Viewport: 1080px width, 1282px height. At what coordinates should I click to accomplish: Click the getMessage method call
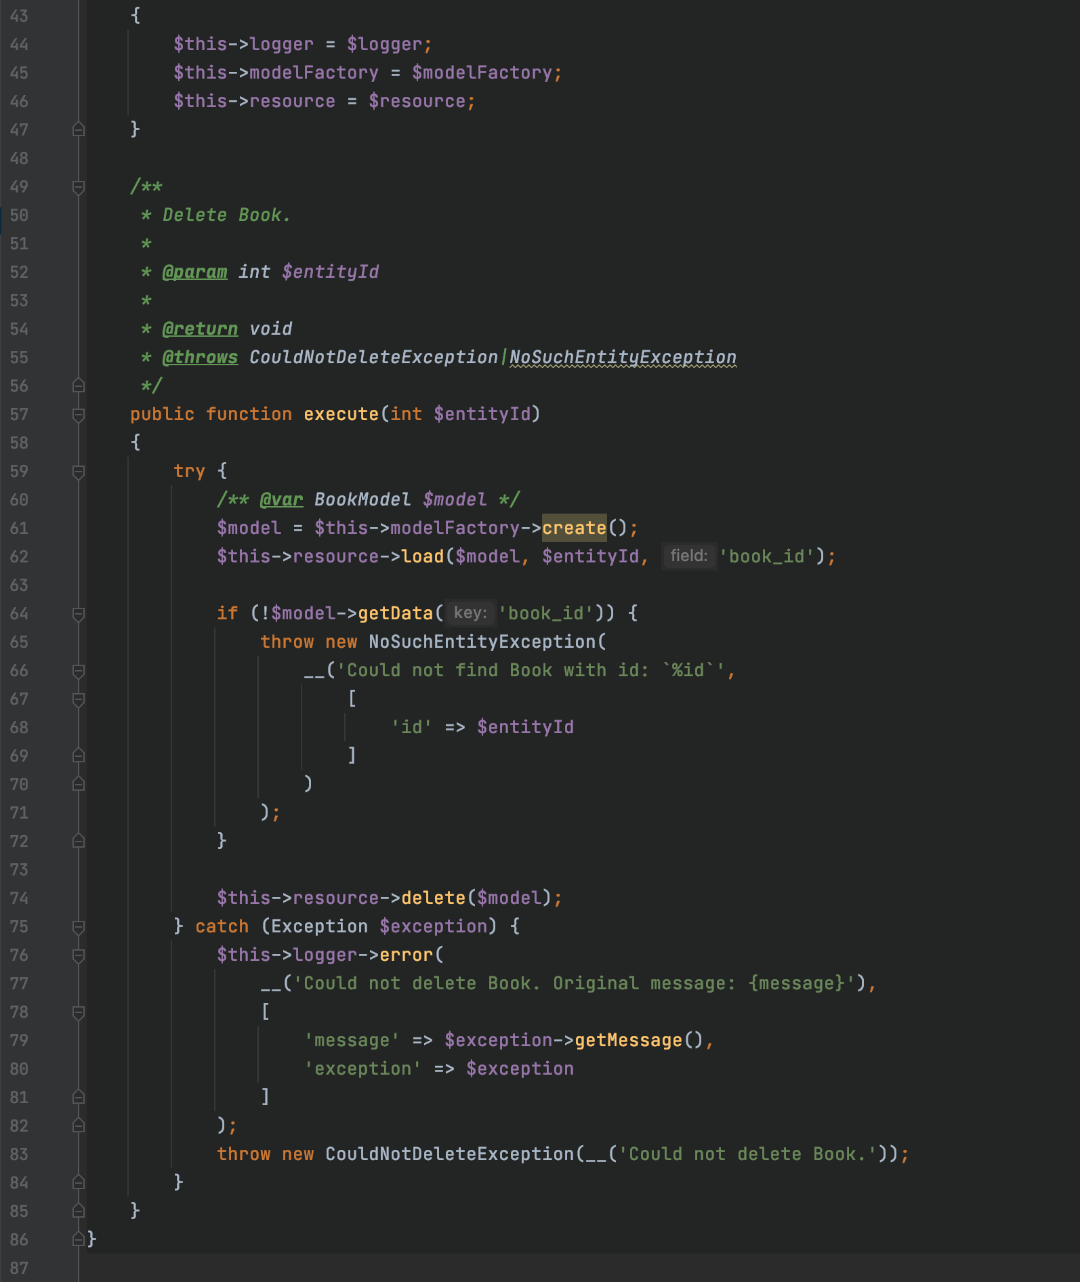629,1040
